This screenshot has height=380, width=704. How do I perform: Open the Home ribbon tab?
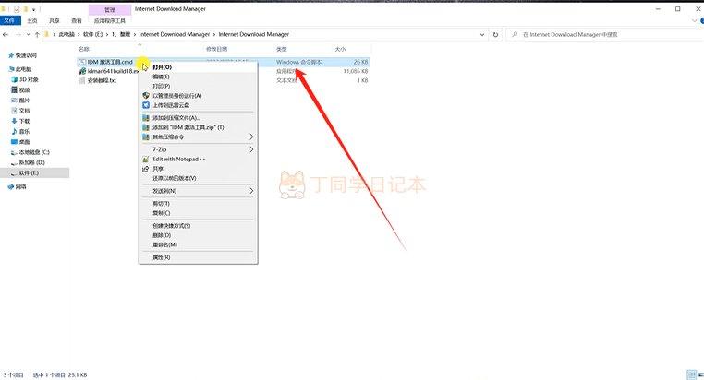[x=32, y=20]
